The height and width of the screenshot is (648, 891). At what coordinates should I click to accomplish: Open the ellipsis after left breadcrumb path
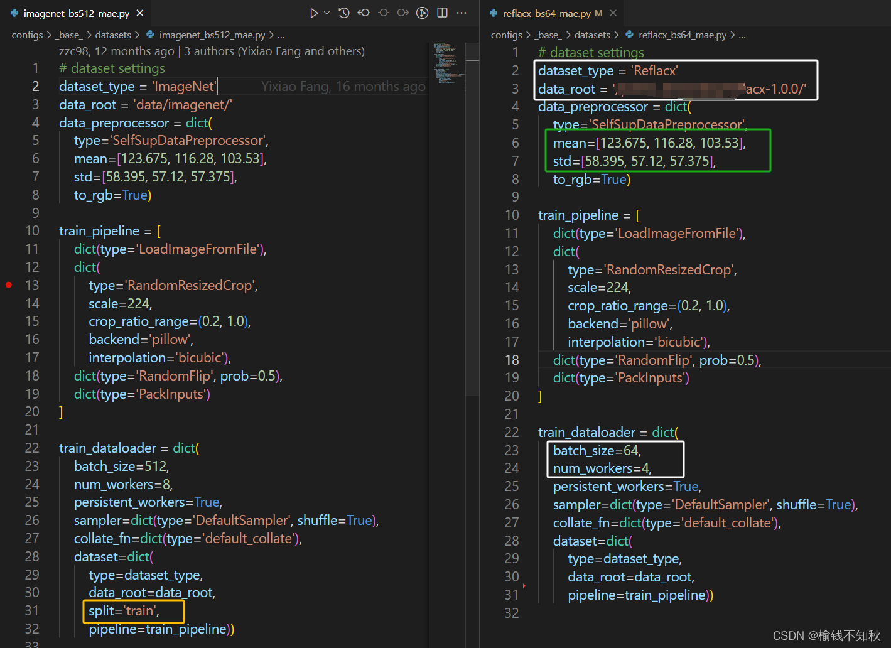point(281,35)
